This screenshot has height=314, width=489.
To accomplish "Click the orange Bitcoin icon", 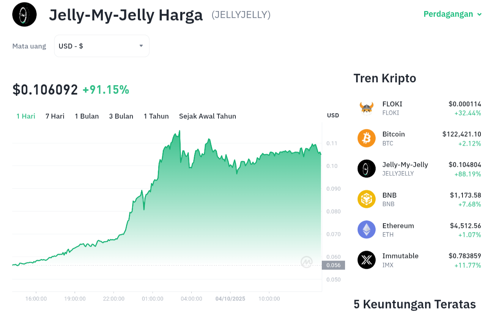I will [x=366, y=138].
